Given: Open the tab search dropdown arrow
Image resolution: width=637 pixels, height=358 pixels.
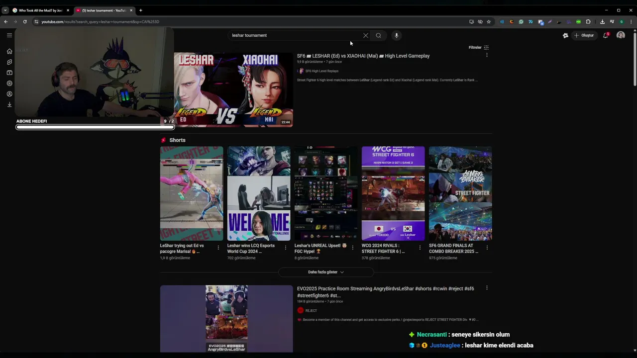Looking at the screenshot, I should tap(5, 10).
